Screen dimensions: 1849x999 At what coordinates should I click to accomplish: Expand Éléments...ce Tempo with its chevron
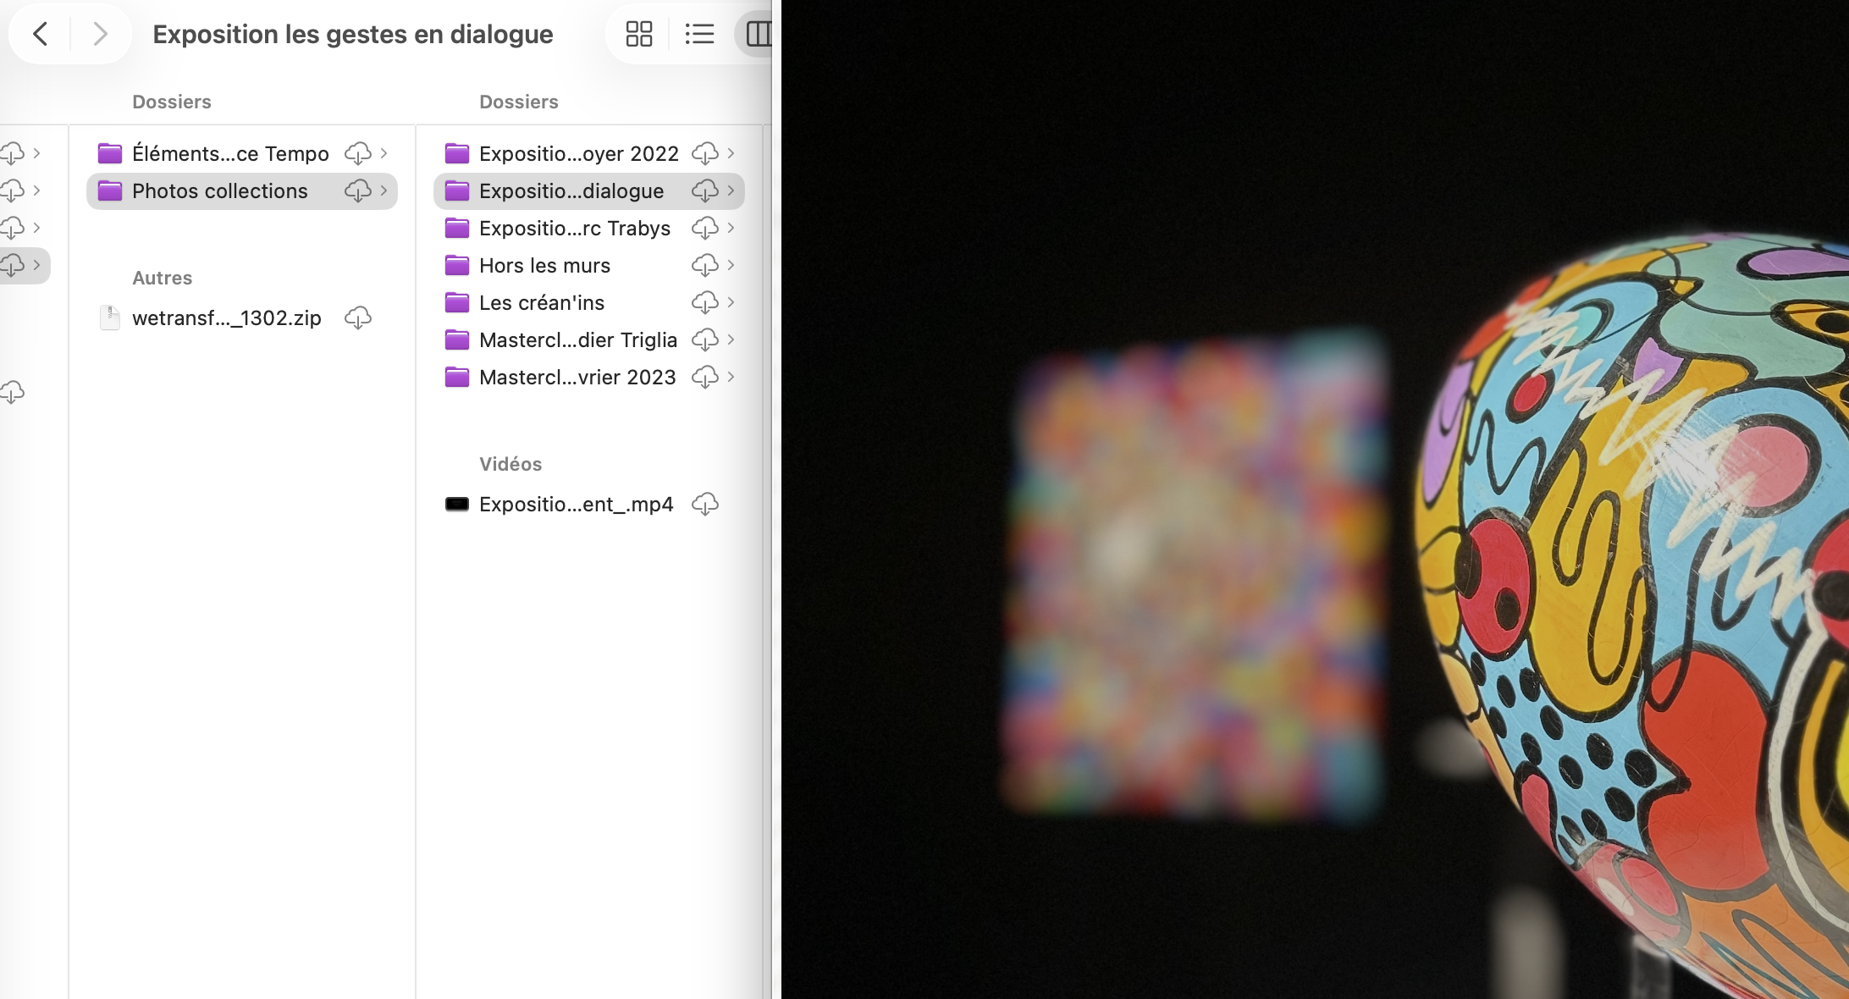384,153
